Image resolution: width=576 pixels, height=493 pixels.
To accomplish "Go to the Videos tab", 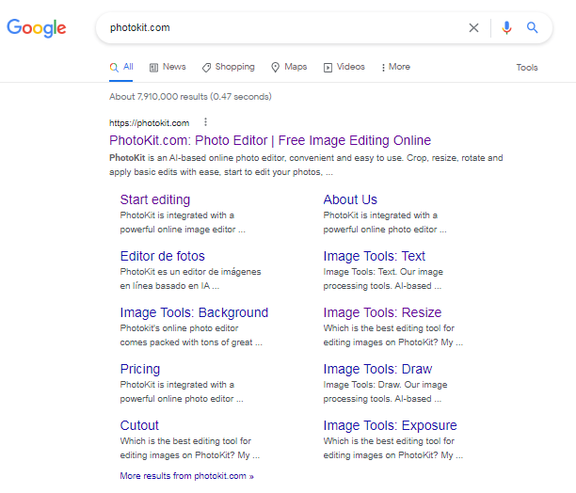I will coord(344,67).
